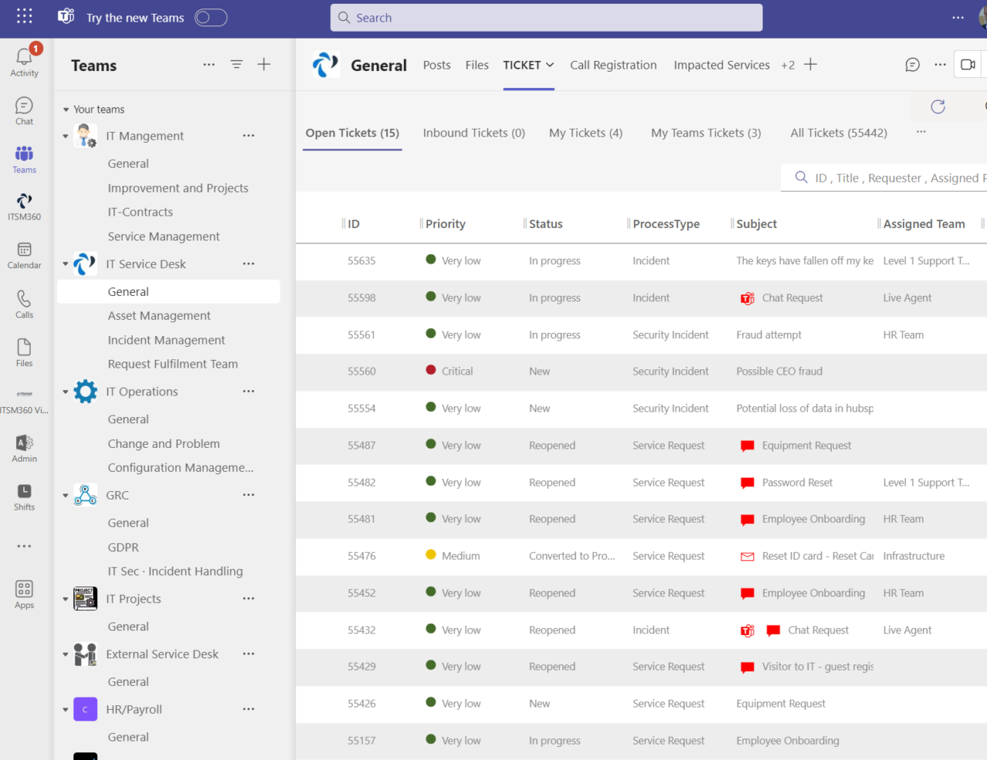Image resolution: width=987 pixels, height=760 pixels.
Task: Start a video meeting in the channel
Action: pos(968,65)
